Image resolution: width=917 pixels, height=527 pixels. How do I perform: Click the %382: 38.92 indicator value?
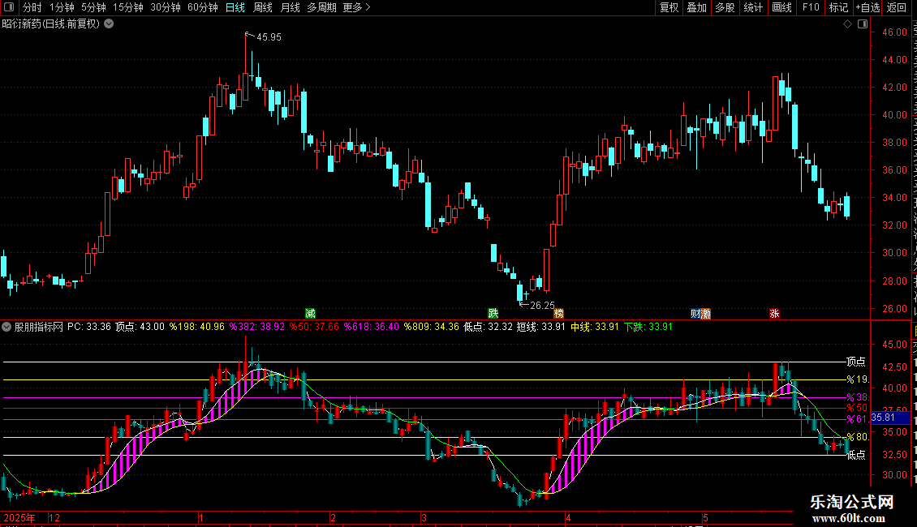(257, 327)
